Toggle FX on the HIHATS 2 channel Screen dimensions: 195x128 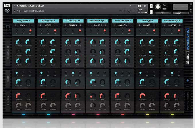pos(179,30)
